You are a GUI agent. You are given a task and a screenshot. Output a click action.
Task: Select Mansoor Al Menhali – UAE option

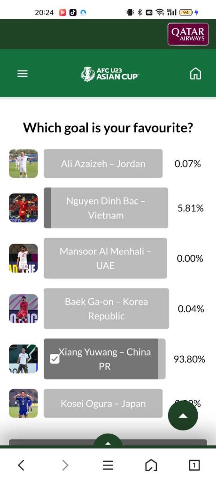(105, 258)
